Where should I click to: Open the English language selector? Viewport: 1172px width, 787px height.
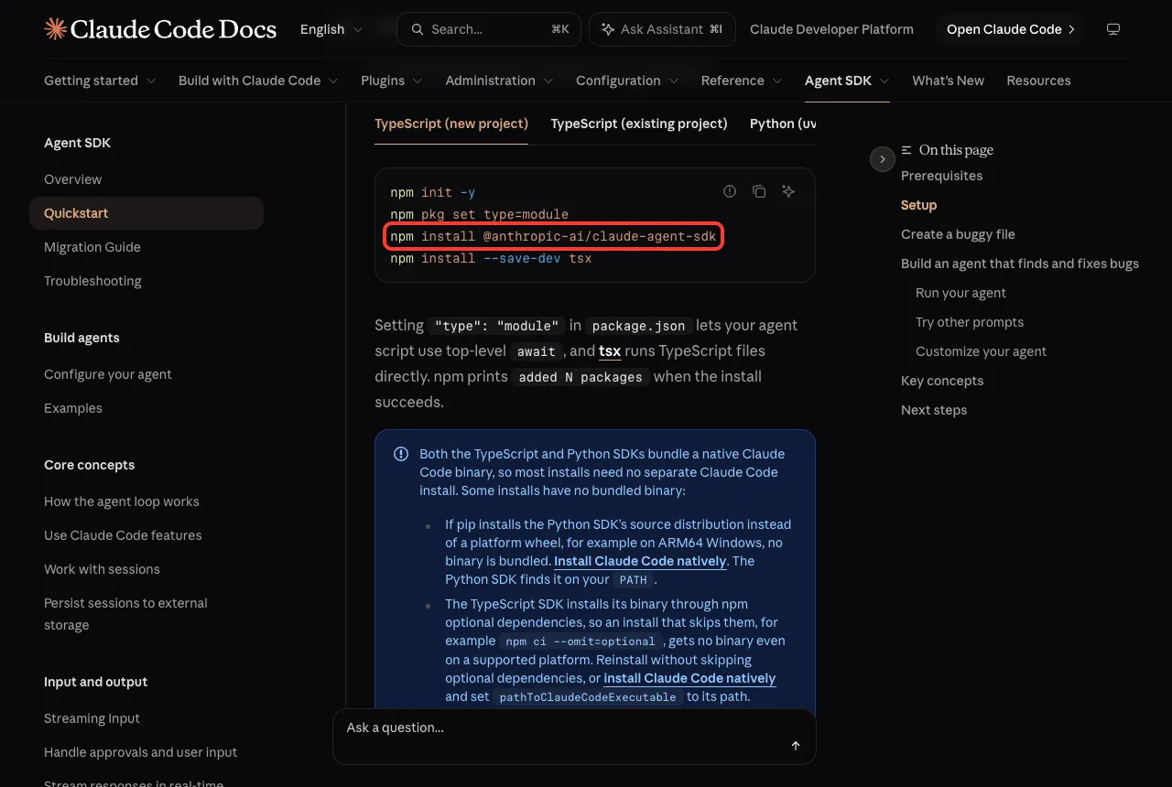[331, 29]
